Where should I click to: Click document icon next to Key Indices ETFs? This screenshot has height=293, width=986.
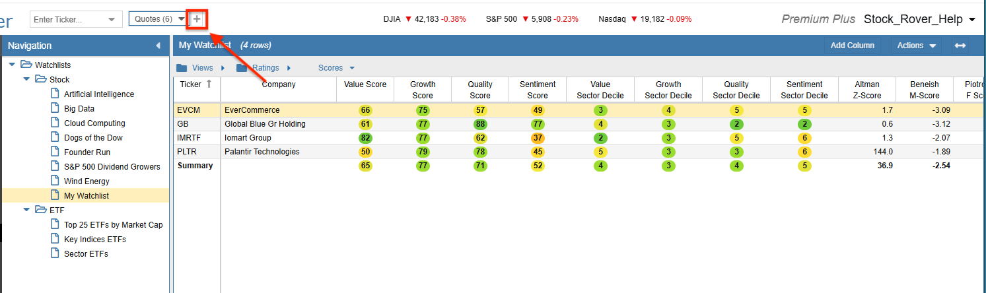pyautogui.click(x=55, y=239)
